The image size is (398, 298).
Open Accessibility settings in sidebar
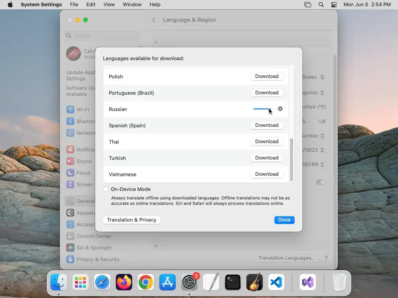click(80, 225)
